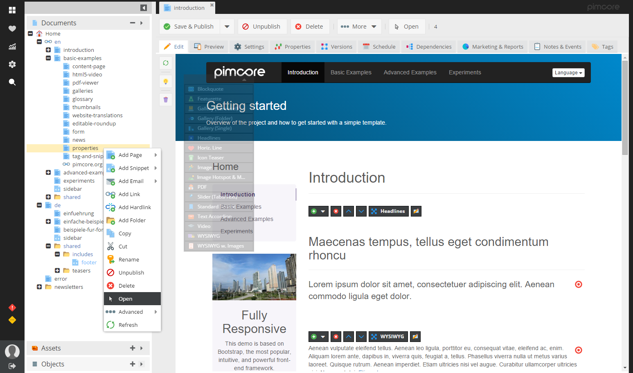The image size is (633, 373).
Task: Close the introduction document tab
Action: click(x=212, y=5)
